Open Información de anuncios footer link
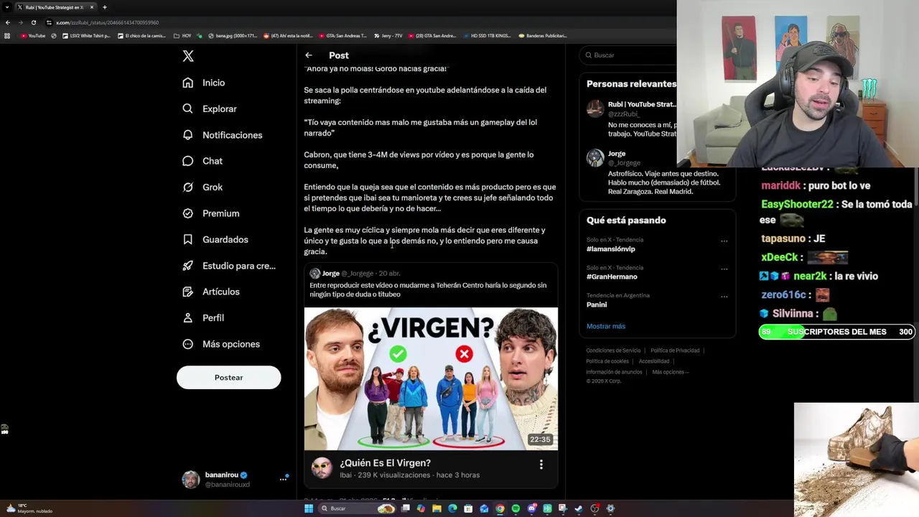919x517 pixels. (614, 372)
